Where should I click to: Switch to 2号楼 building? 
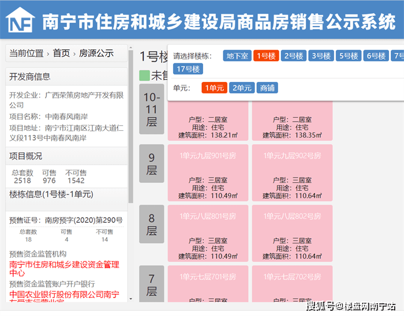coord(294,56)
